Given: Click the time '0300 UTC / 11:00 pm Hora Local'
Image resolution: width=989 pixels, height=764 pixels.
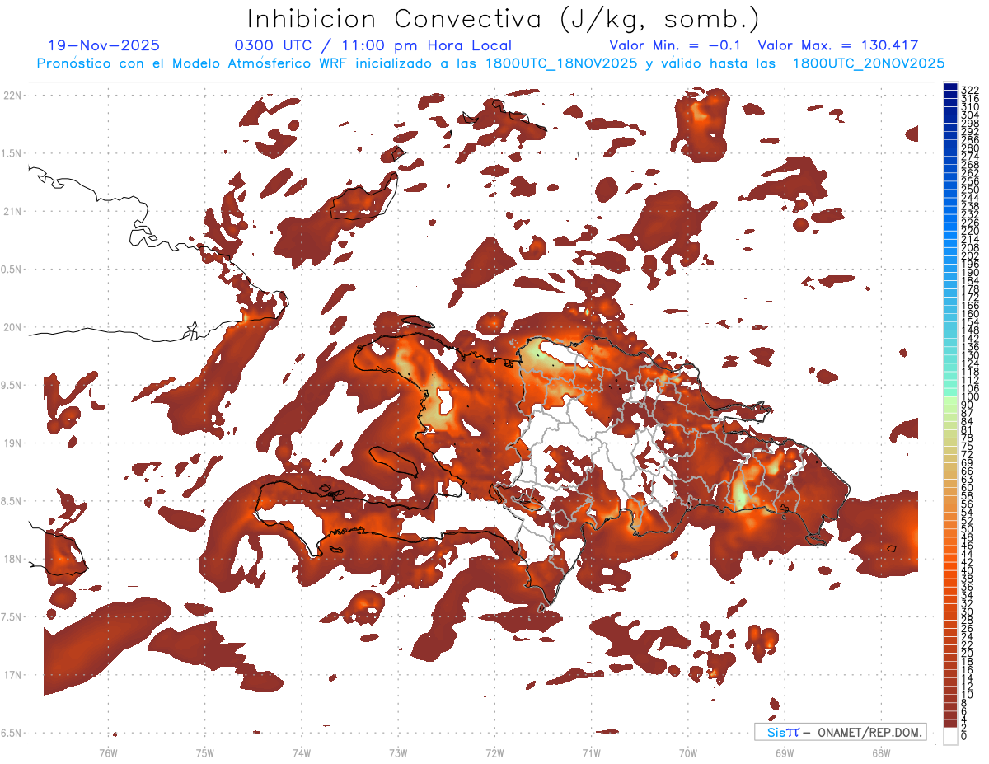Looking at the screenshot, I should point(373,45).
